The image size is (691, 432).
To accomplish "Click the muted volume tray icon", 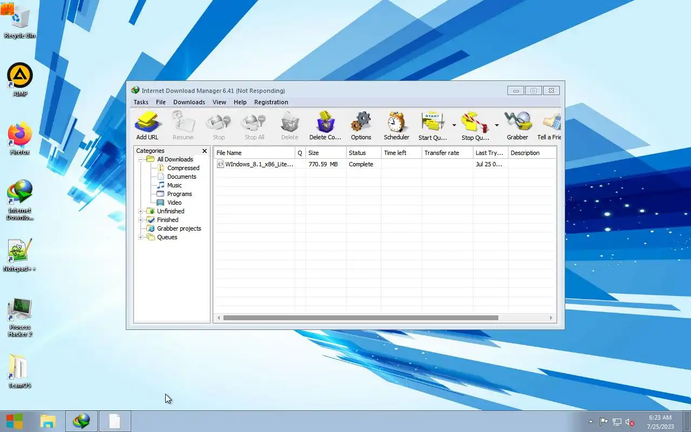I will pos(629,422).
